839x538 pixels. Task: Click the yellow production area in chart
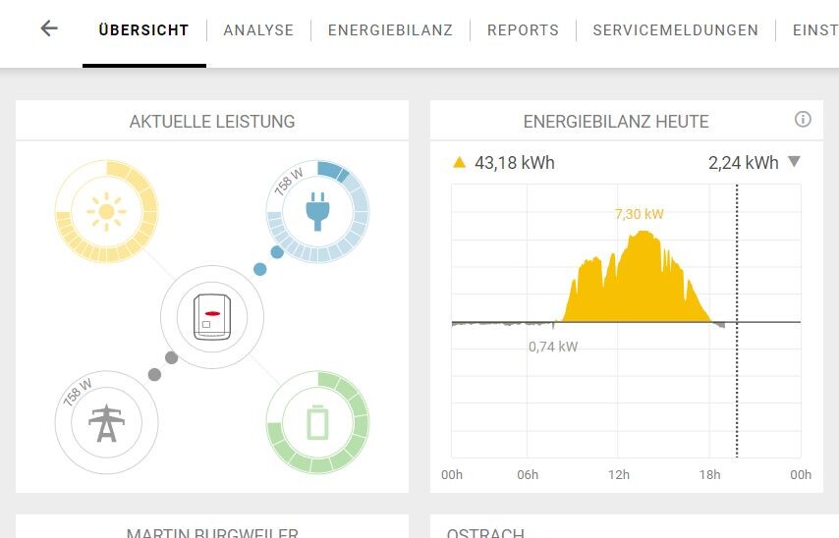coord(639,285)
